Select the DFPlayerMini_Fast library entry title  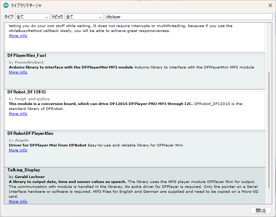(27, 55)
